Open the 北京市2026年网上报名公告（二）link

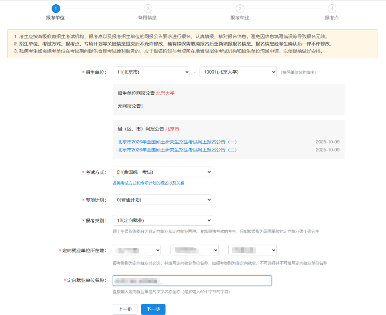pos(177,150)
